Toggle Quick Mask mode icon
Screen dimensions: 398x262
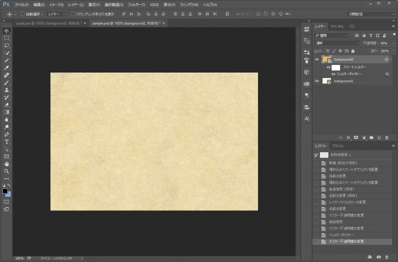point(7,202)
